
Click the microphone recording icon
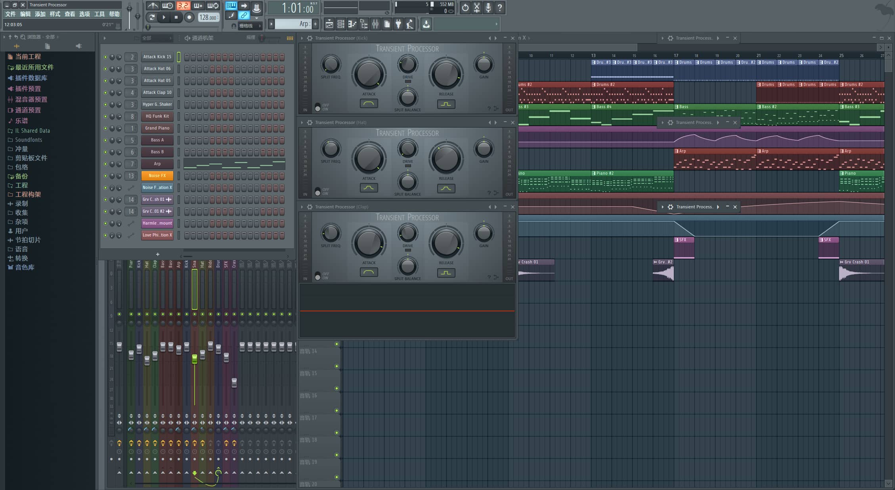(488, 8)
